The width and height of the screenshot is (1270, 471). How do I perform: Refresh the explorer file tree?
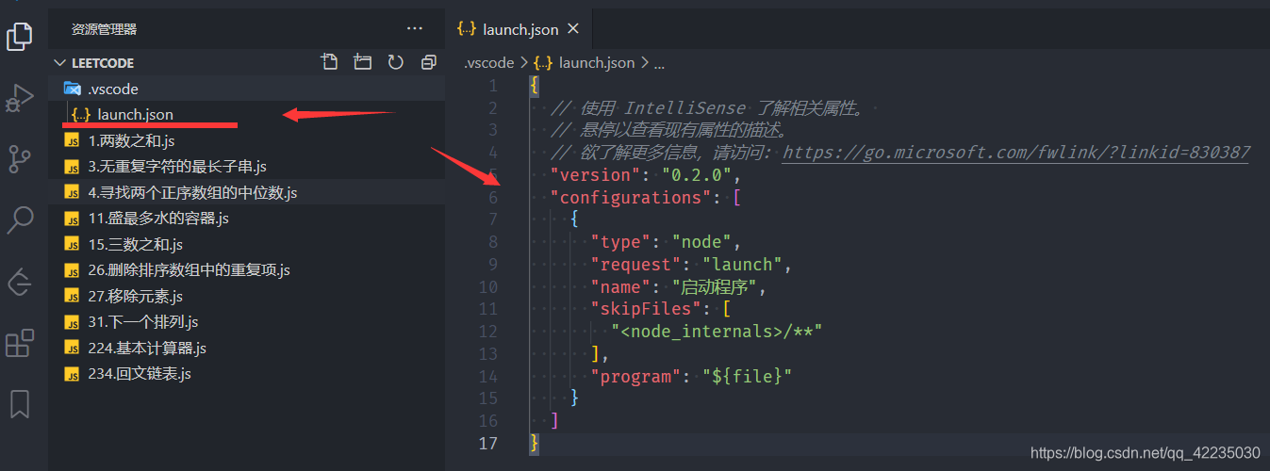point(396,62)
